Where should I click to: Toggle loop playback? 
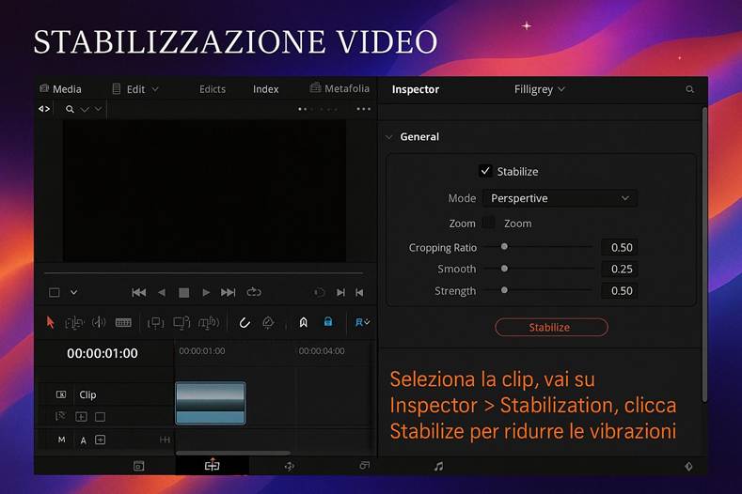[254, 292]
